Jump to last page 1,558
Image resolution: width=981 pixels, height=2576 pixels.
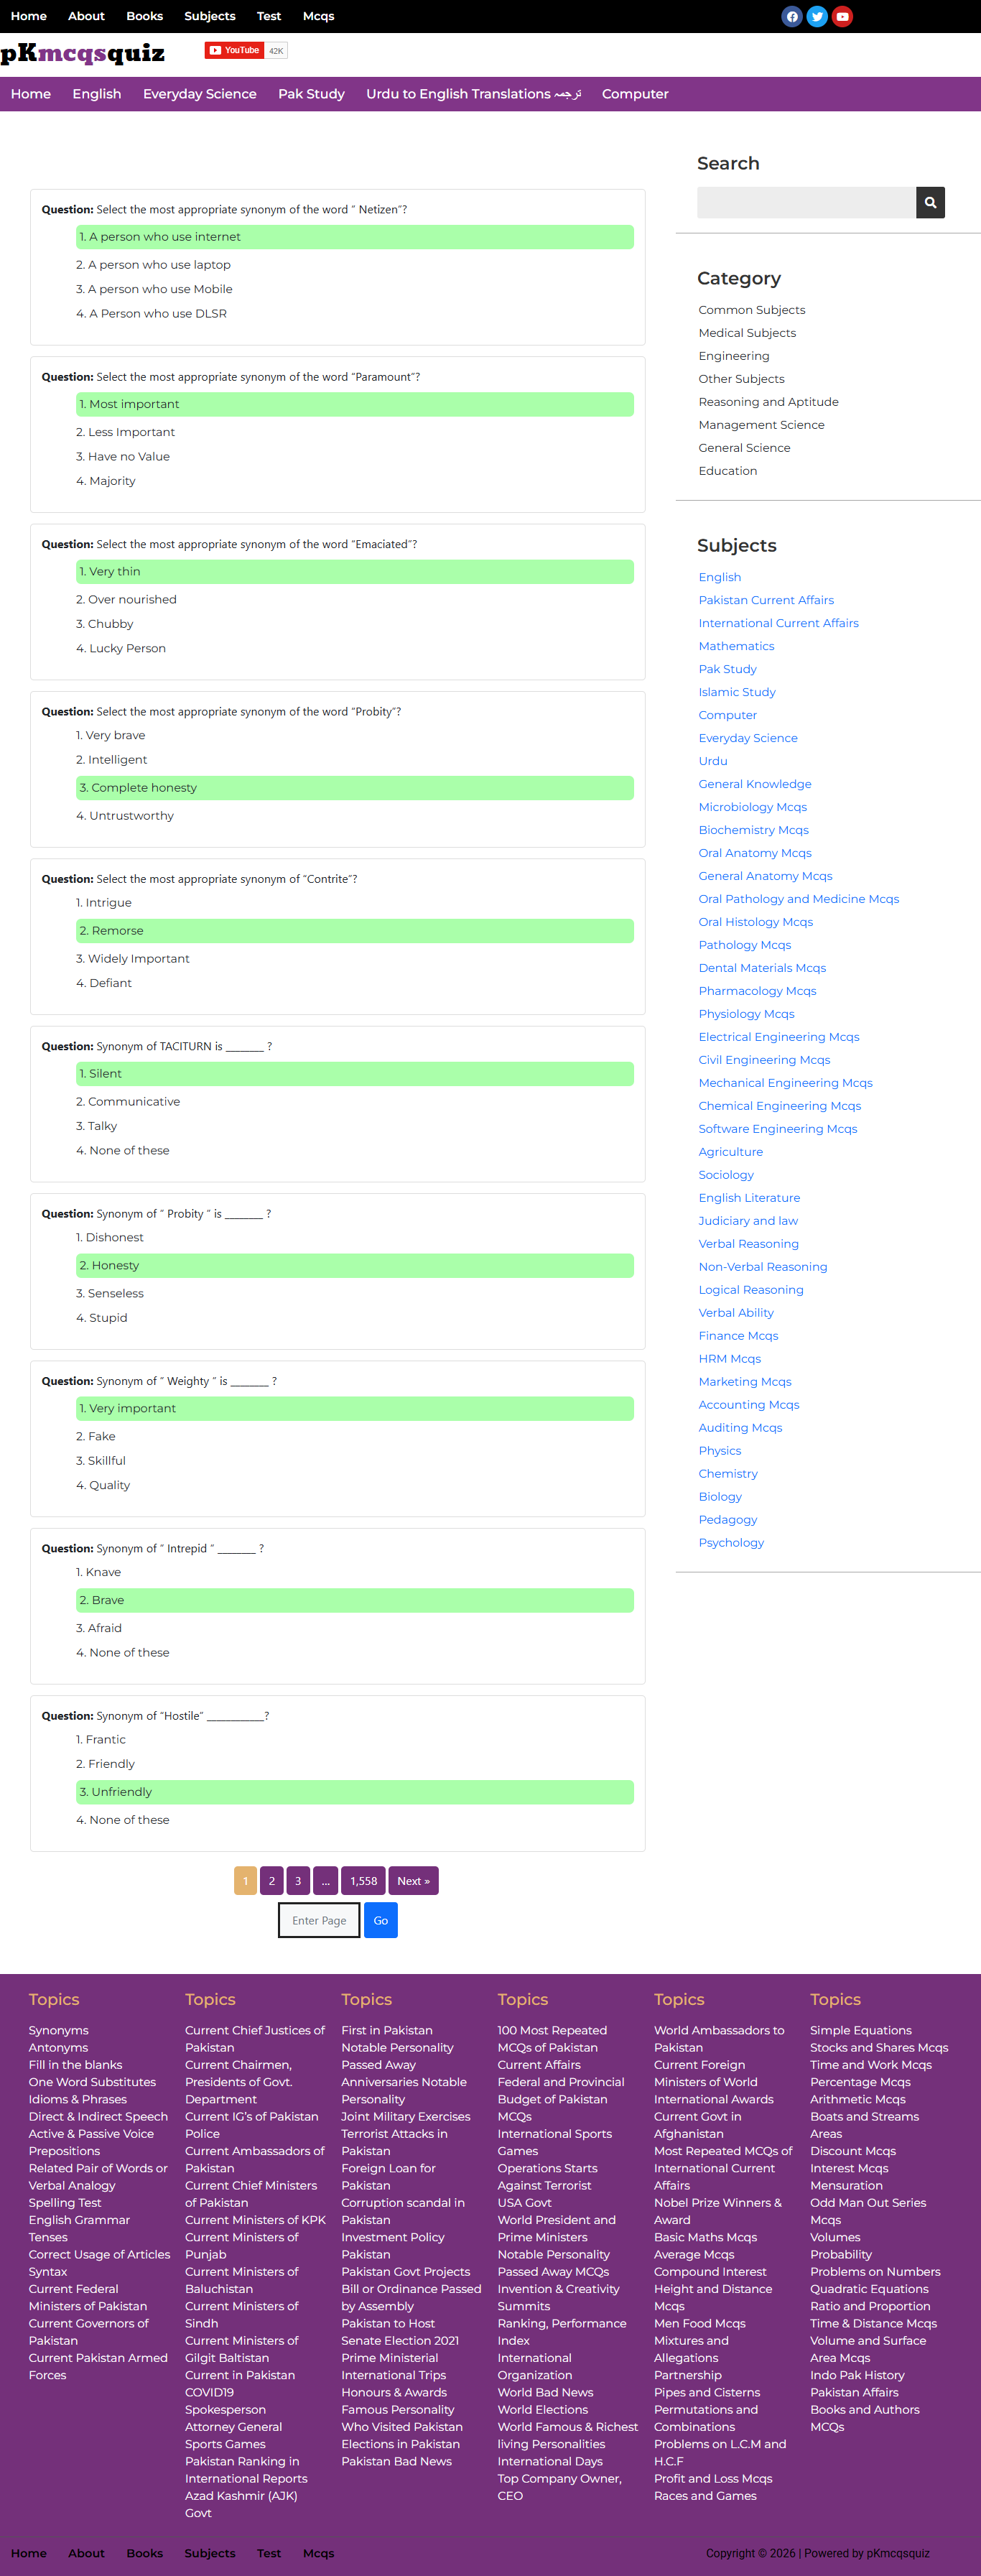tap(363, 1881)
